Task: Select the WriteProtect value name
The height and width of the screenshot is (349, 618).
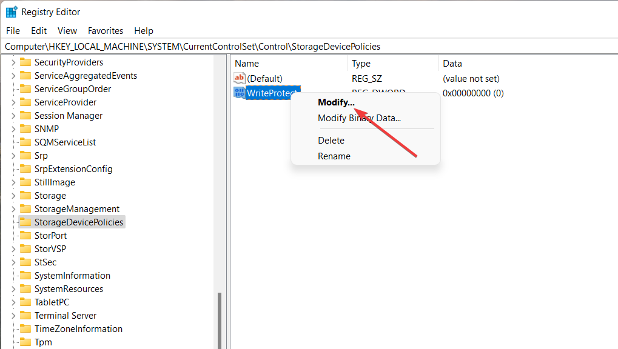Action: [273, 93]
